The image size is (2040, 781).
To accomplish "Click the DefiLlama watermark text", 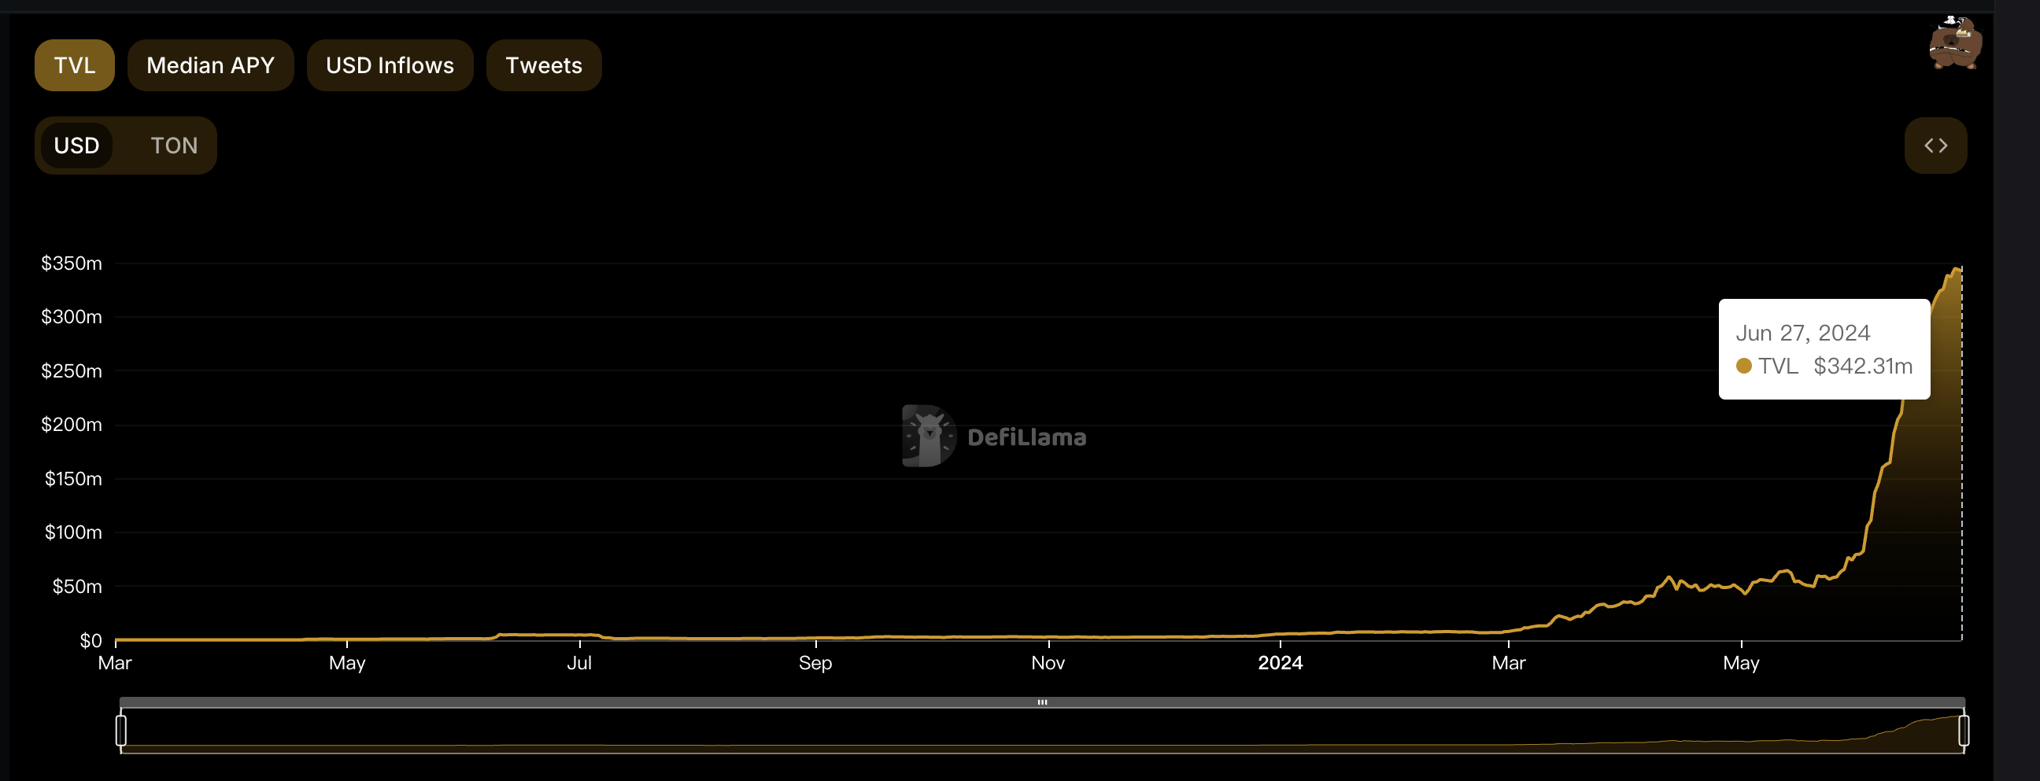I will click(1026, 437).
